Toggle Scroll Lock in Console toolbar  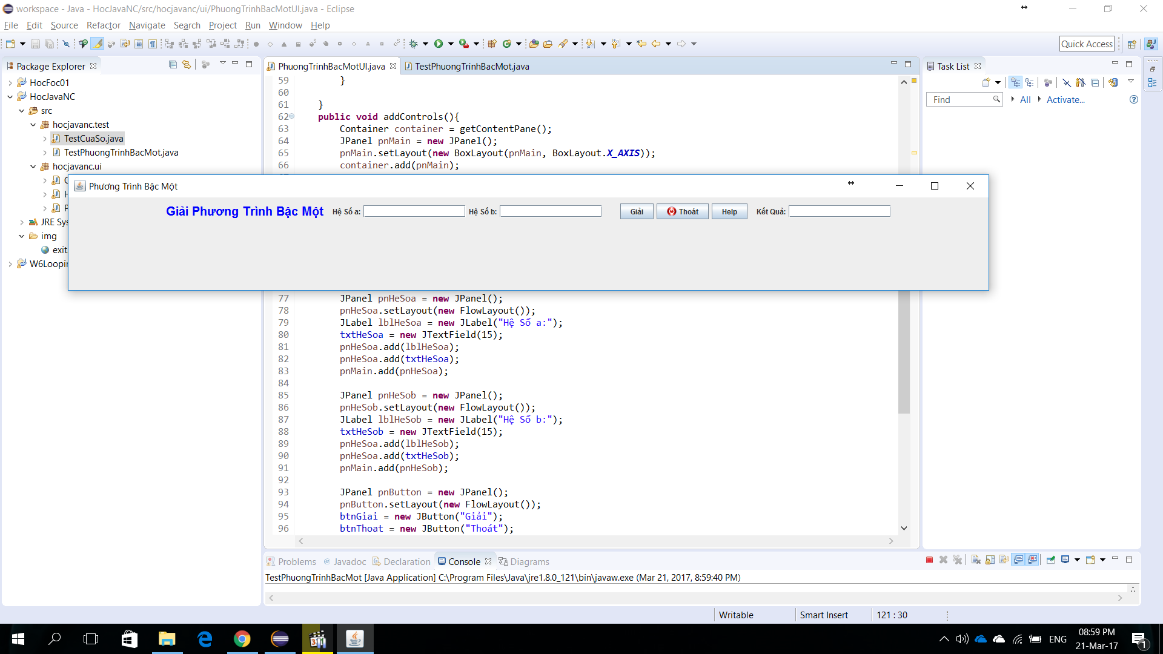pyautogui.click(x=990, y=560)
